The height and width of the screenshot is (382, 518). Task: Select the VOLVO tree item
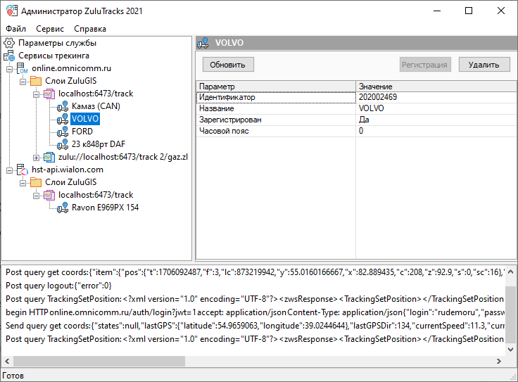point(85,119)
